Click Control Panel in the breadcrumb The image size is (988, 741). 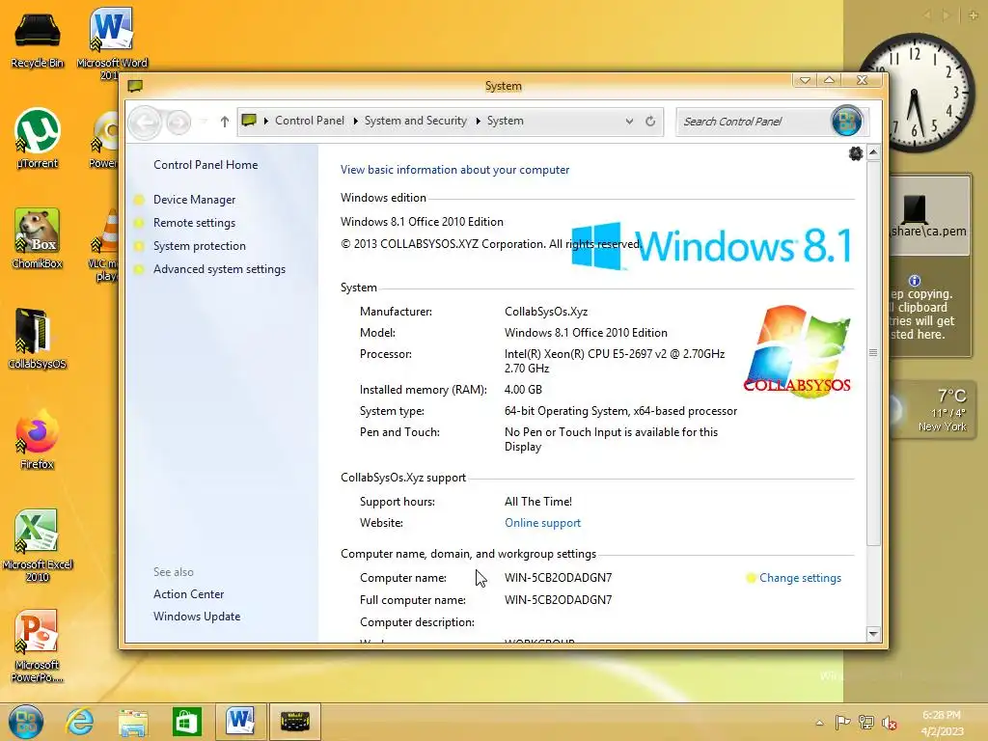coord(310,121)
